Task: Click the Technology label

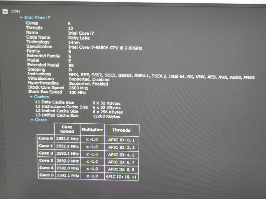Action: (38, 42)
